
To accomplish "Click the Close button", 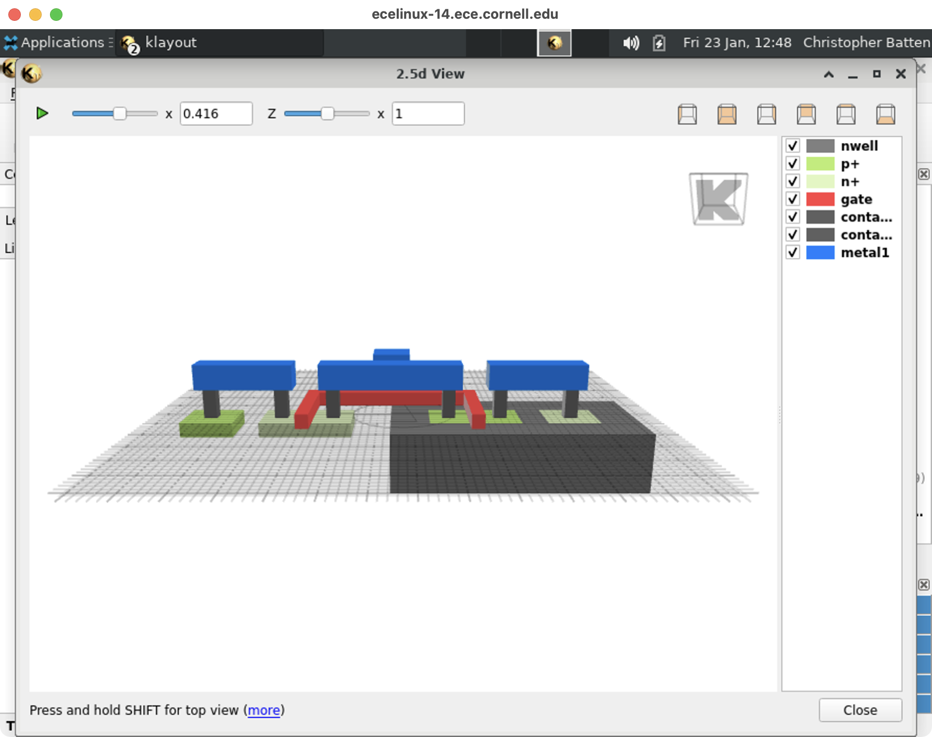I will (x=860, y=710).
